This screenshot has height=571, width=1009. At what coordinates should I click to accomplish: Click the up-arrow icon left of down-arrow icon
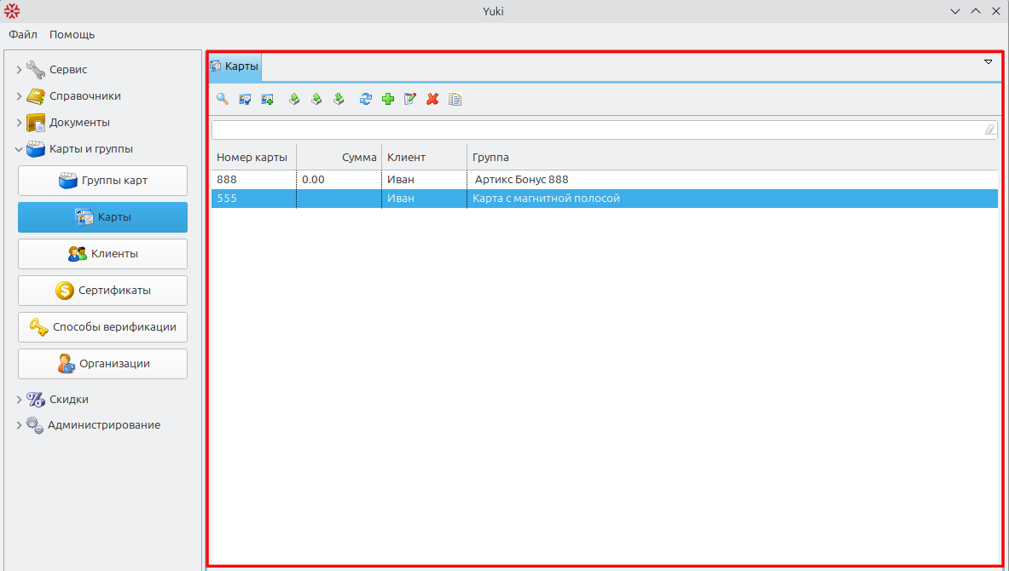(x=316, y=99)
